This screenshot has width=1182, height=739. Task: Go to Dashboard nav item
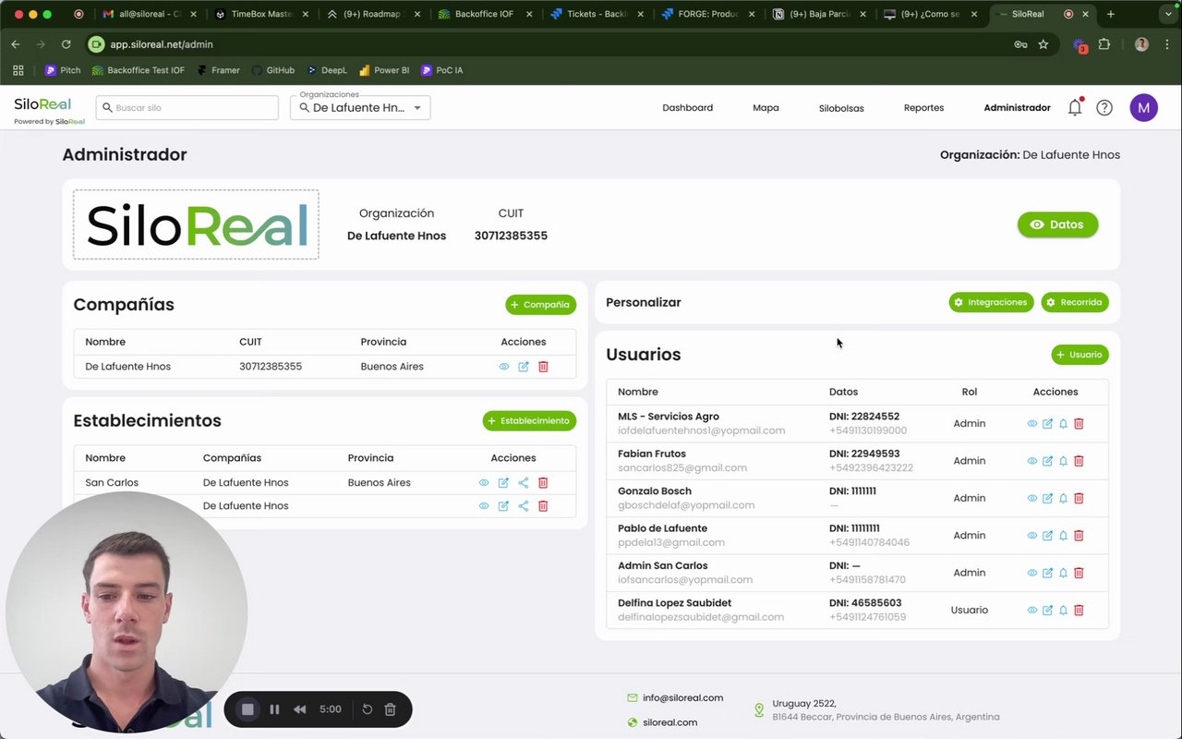[687, 108]
